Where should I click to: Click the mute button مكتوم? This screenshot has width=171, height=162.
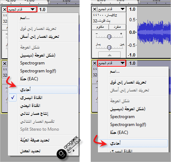click(x=100, y=27)
